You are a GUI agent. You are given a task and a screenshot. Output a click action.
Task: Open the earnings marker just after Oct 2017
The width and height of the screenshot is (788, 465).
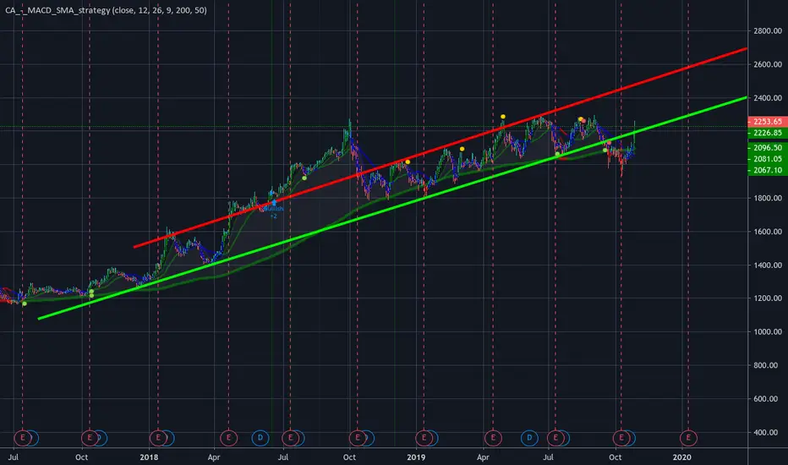90,438
